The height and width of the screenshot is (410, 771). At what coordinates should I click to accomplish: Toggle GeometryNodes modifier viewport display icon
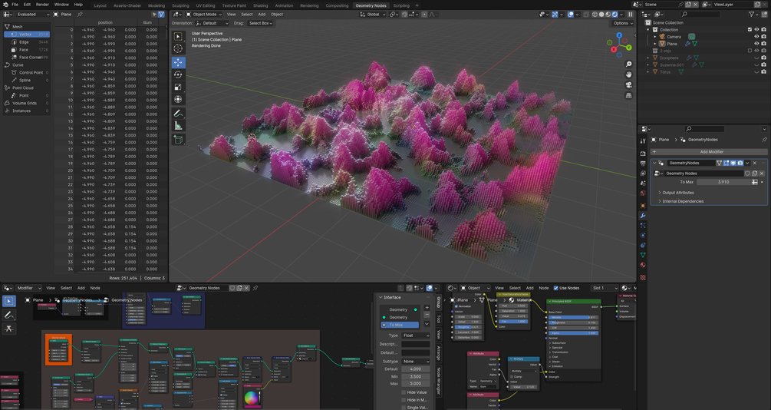[733, 163]
